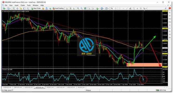Select the text tool marked A

(137, 8)
